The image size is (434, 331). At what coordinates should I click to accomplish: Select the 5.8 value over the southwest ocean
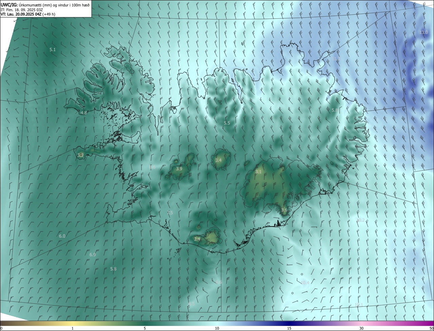point(113,269)
